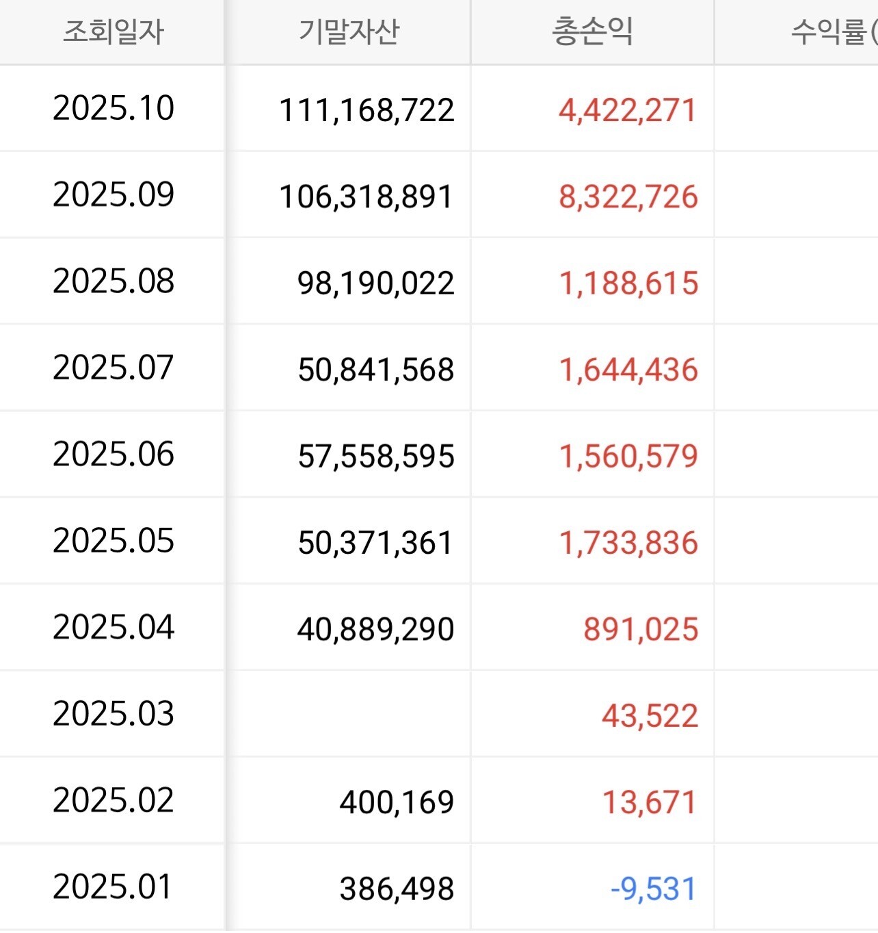Click the 8,322,726 total profit value
878x933 pixels.
pyautogui.click(x=628, y=197)
